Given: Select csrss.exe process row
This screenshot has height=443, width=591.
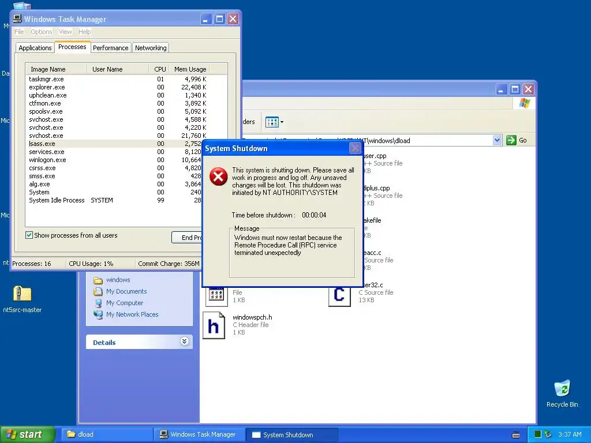Looking at the screenshot, I should (x=114, y=168).
